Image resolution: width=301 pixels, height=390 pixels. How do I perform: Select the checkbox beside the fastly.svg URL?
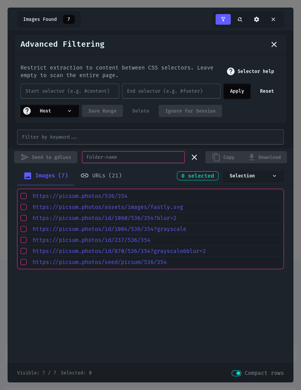pyautogui.click(x=24, y=207)
